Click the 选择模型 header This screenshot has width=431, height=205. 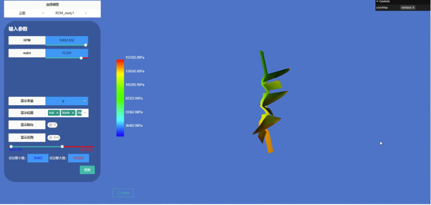click(x=52, y=5)
